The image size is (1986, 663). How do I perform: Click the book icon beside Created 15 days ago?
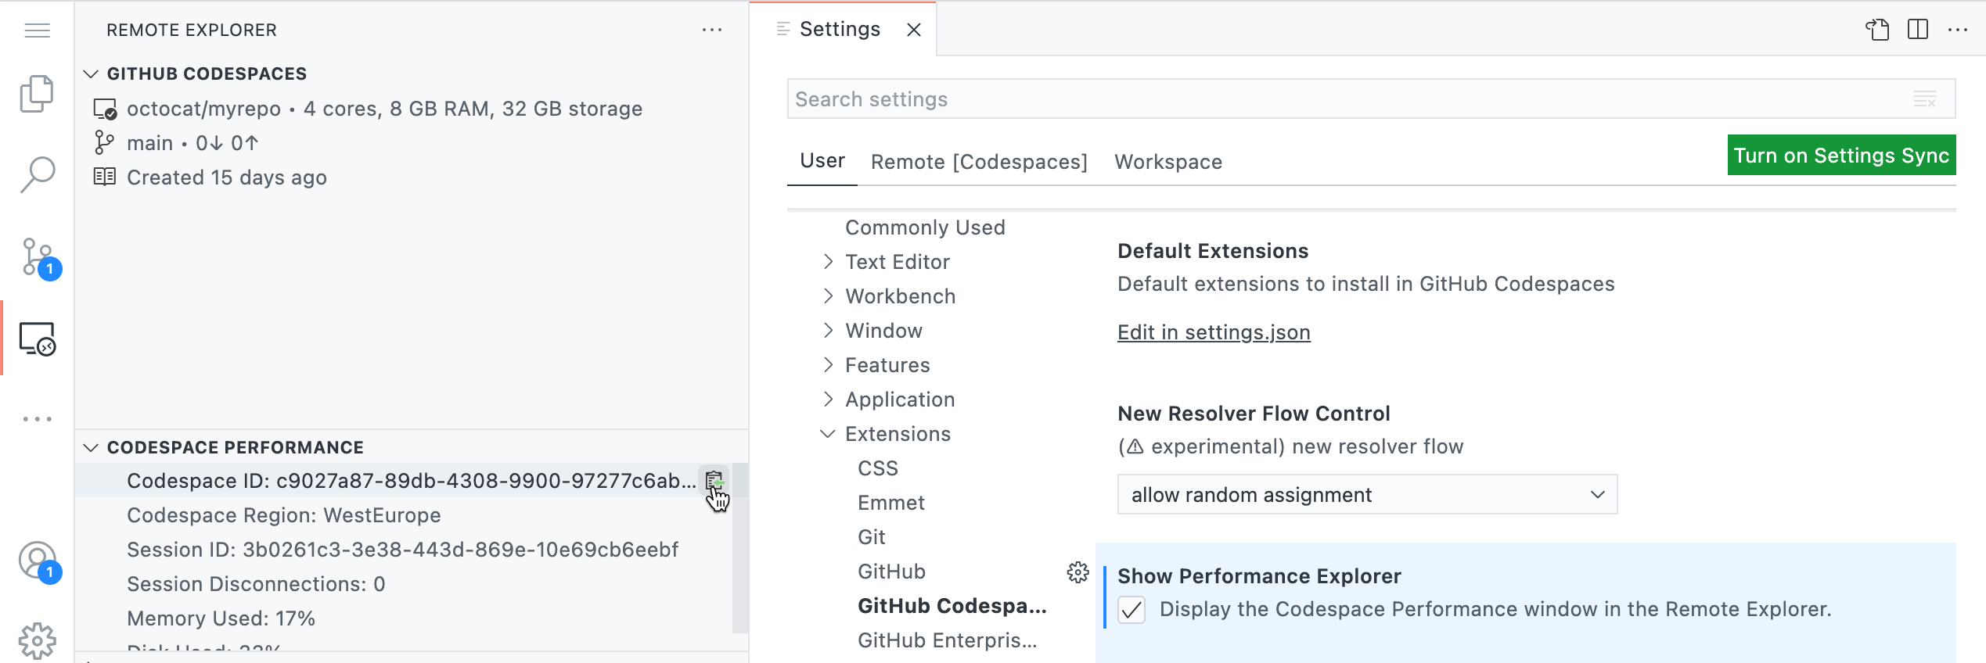tap(104, 177)
